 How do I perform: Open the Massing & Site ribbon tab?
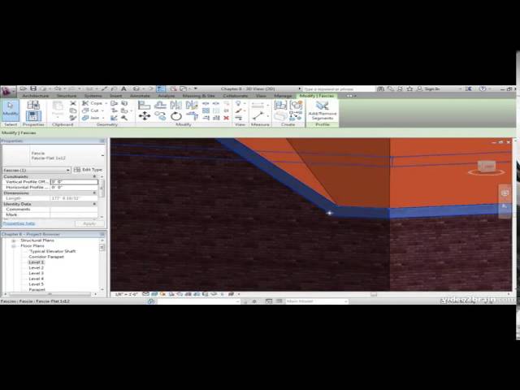click(x=198, y=96)
